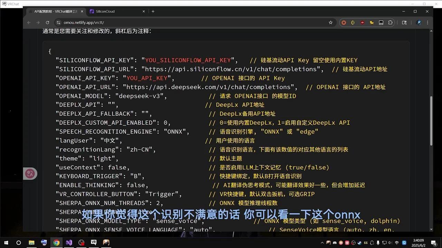This screenshot has width=442, height=248.
Task: Open a new browser tab
Action: tap(153, 11)
